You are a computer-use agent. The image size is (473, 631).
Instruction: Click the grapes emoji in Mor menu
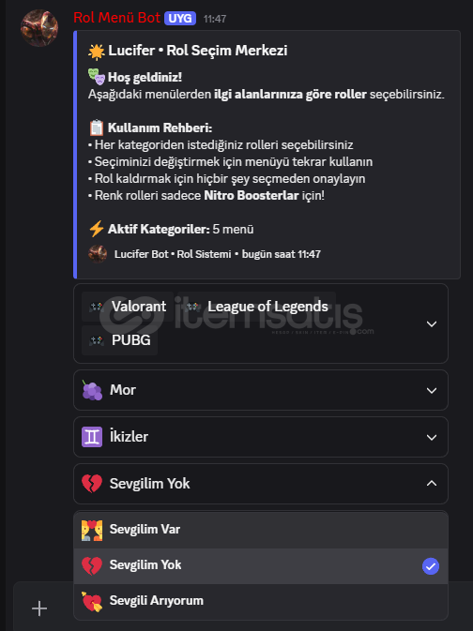pos(92,390)
